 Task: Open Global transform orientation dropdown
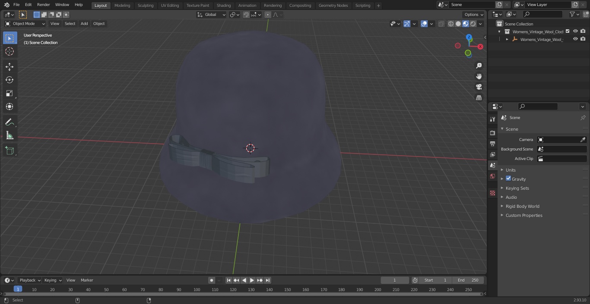[x=212, y=15]
